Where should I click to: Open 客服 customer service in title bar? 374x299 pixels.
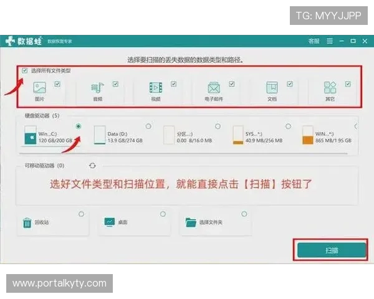point(314,41)
